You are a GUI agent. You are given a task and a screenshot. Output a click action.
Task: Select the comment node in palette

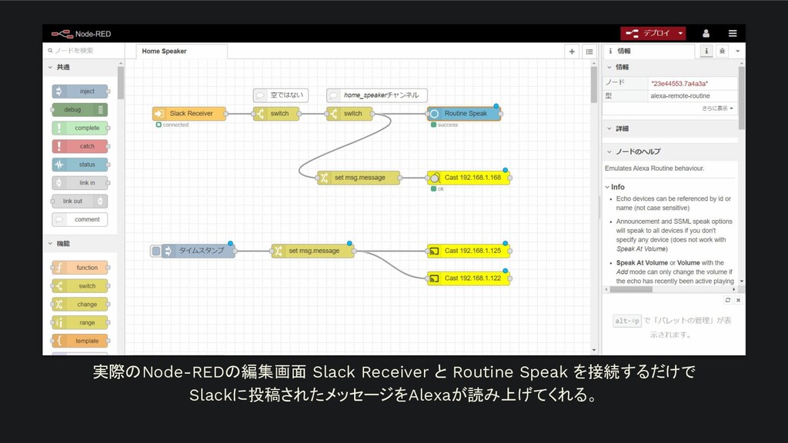point(80,219)
